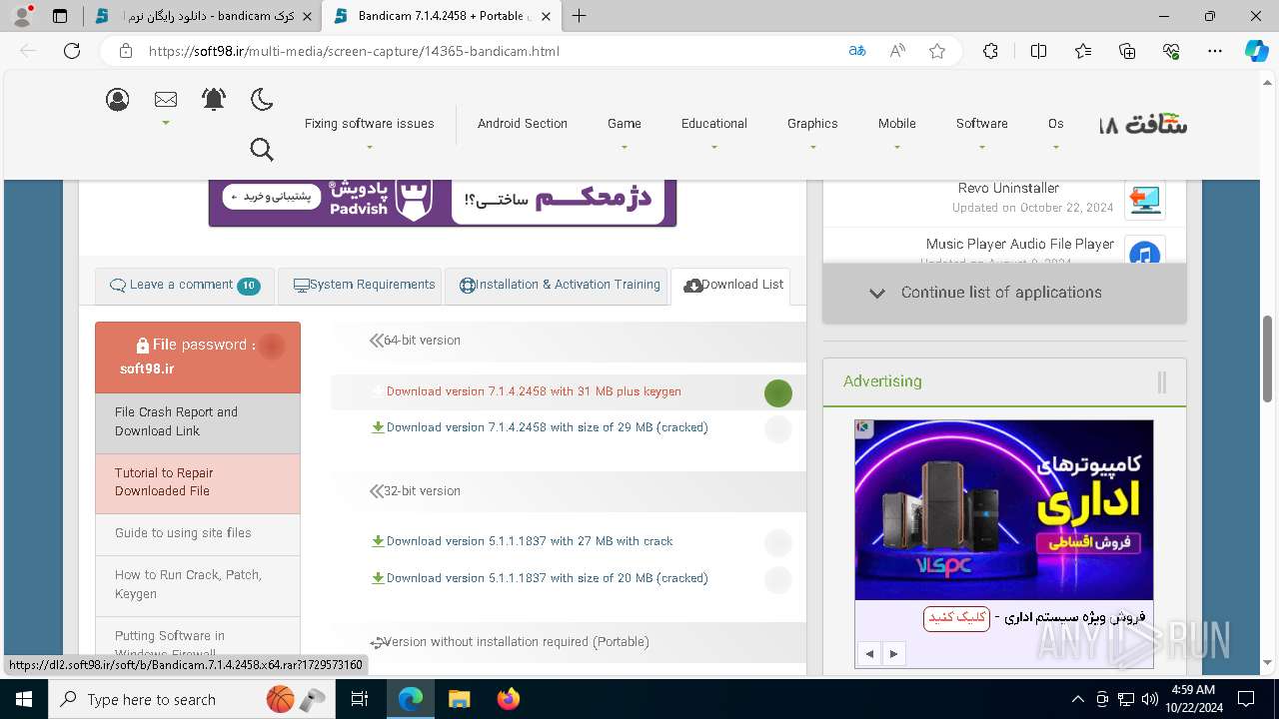Open the tab actions menu icon
Viewport: 1279px width, 719px height.
60,16
